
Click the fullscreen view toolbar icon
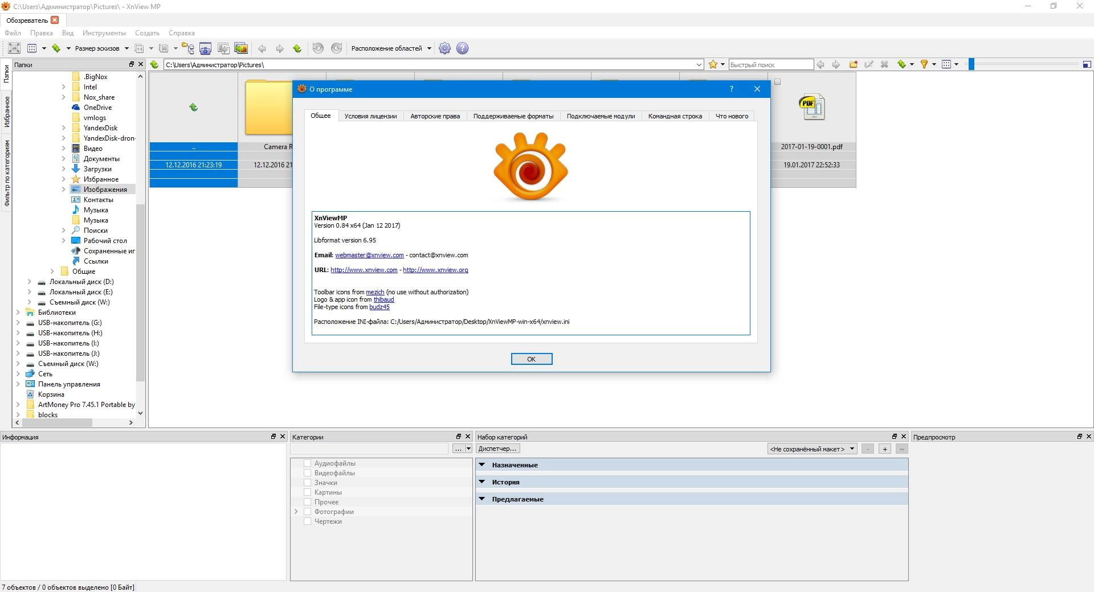14,48
